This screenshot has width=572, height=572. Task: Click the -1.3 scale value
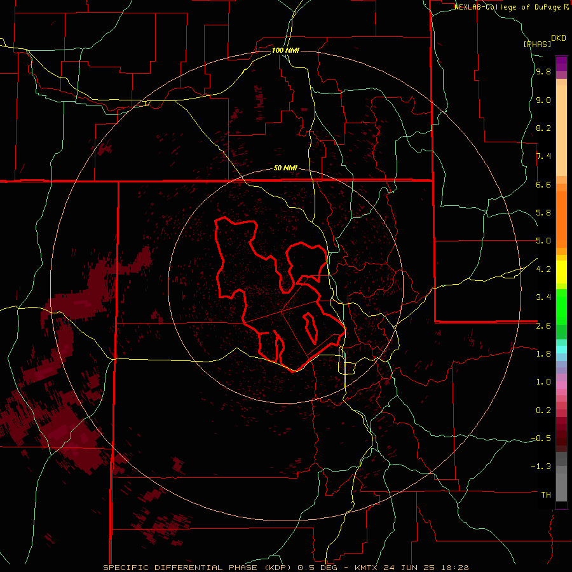point(541,466)
